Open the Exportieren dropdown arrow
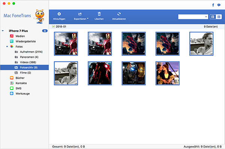Viewport: 225px width, 149px height. pyautogui.click(x=88, y=18)
